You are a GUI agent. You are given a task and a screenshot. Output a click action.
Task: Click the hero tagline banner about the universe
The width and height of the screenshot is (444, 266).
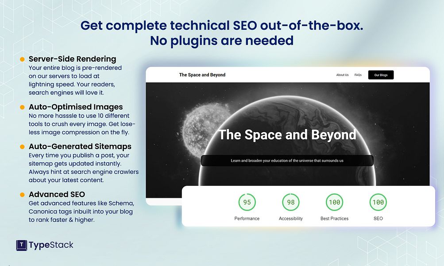point(287,160)
